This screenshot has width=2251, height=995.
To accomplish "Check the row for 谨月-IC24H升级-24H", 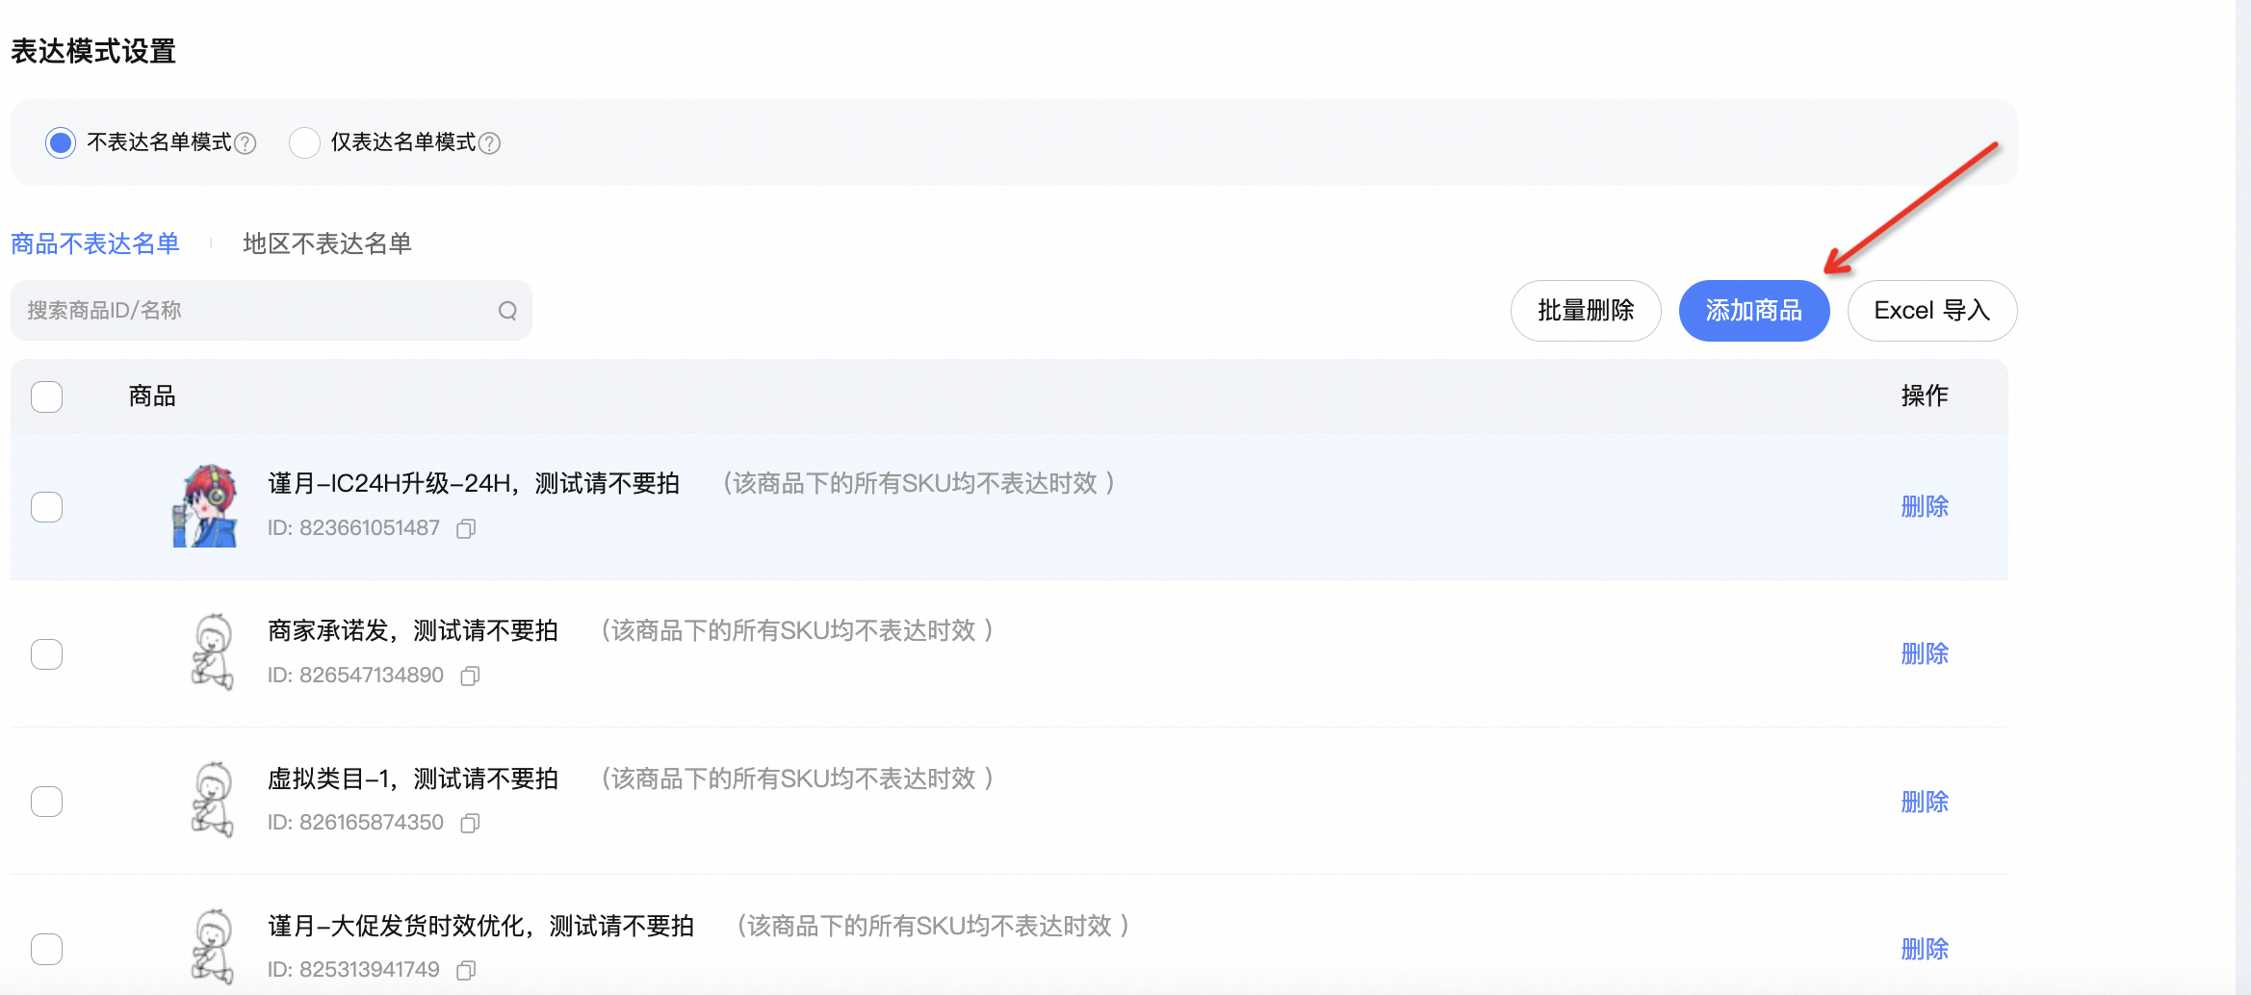I will 46,506.
